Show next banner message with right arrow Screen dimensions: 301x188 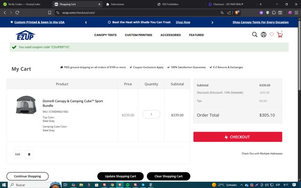212,23
